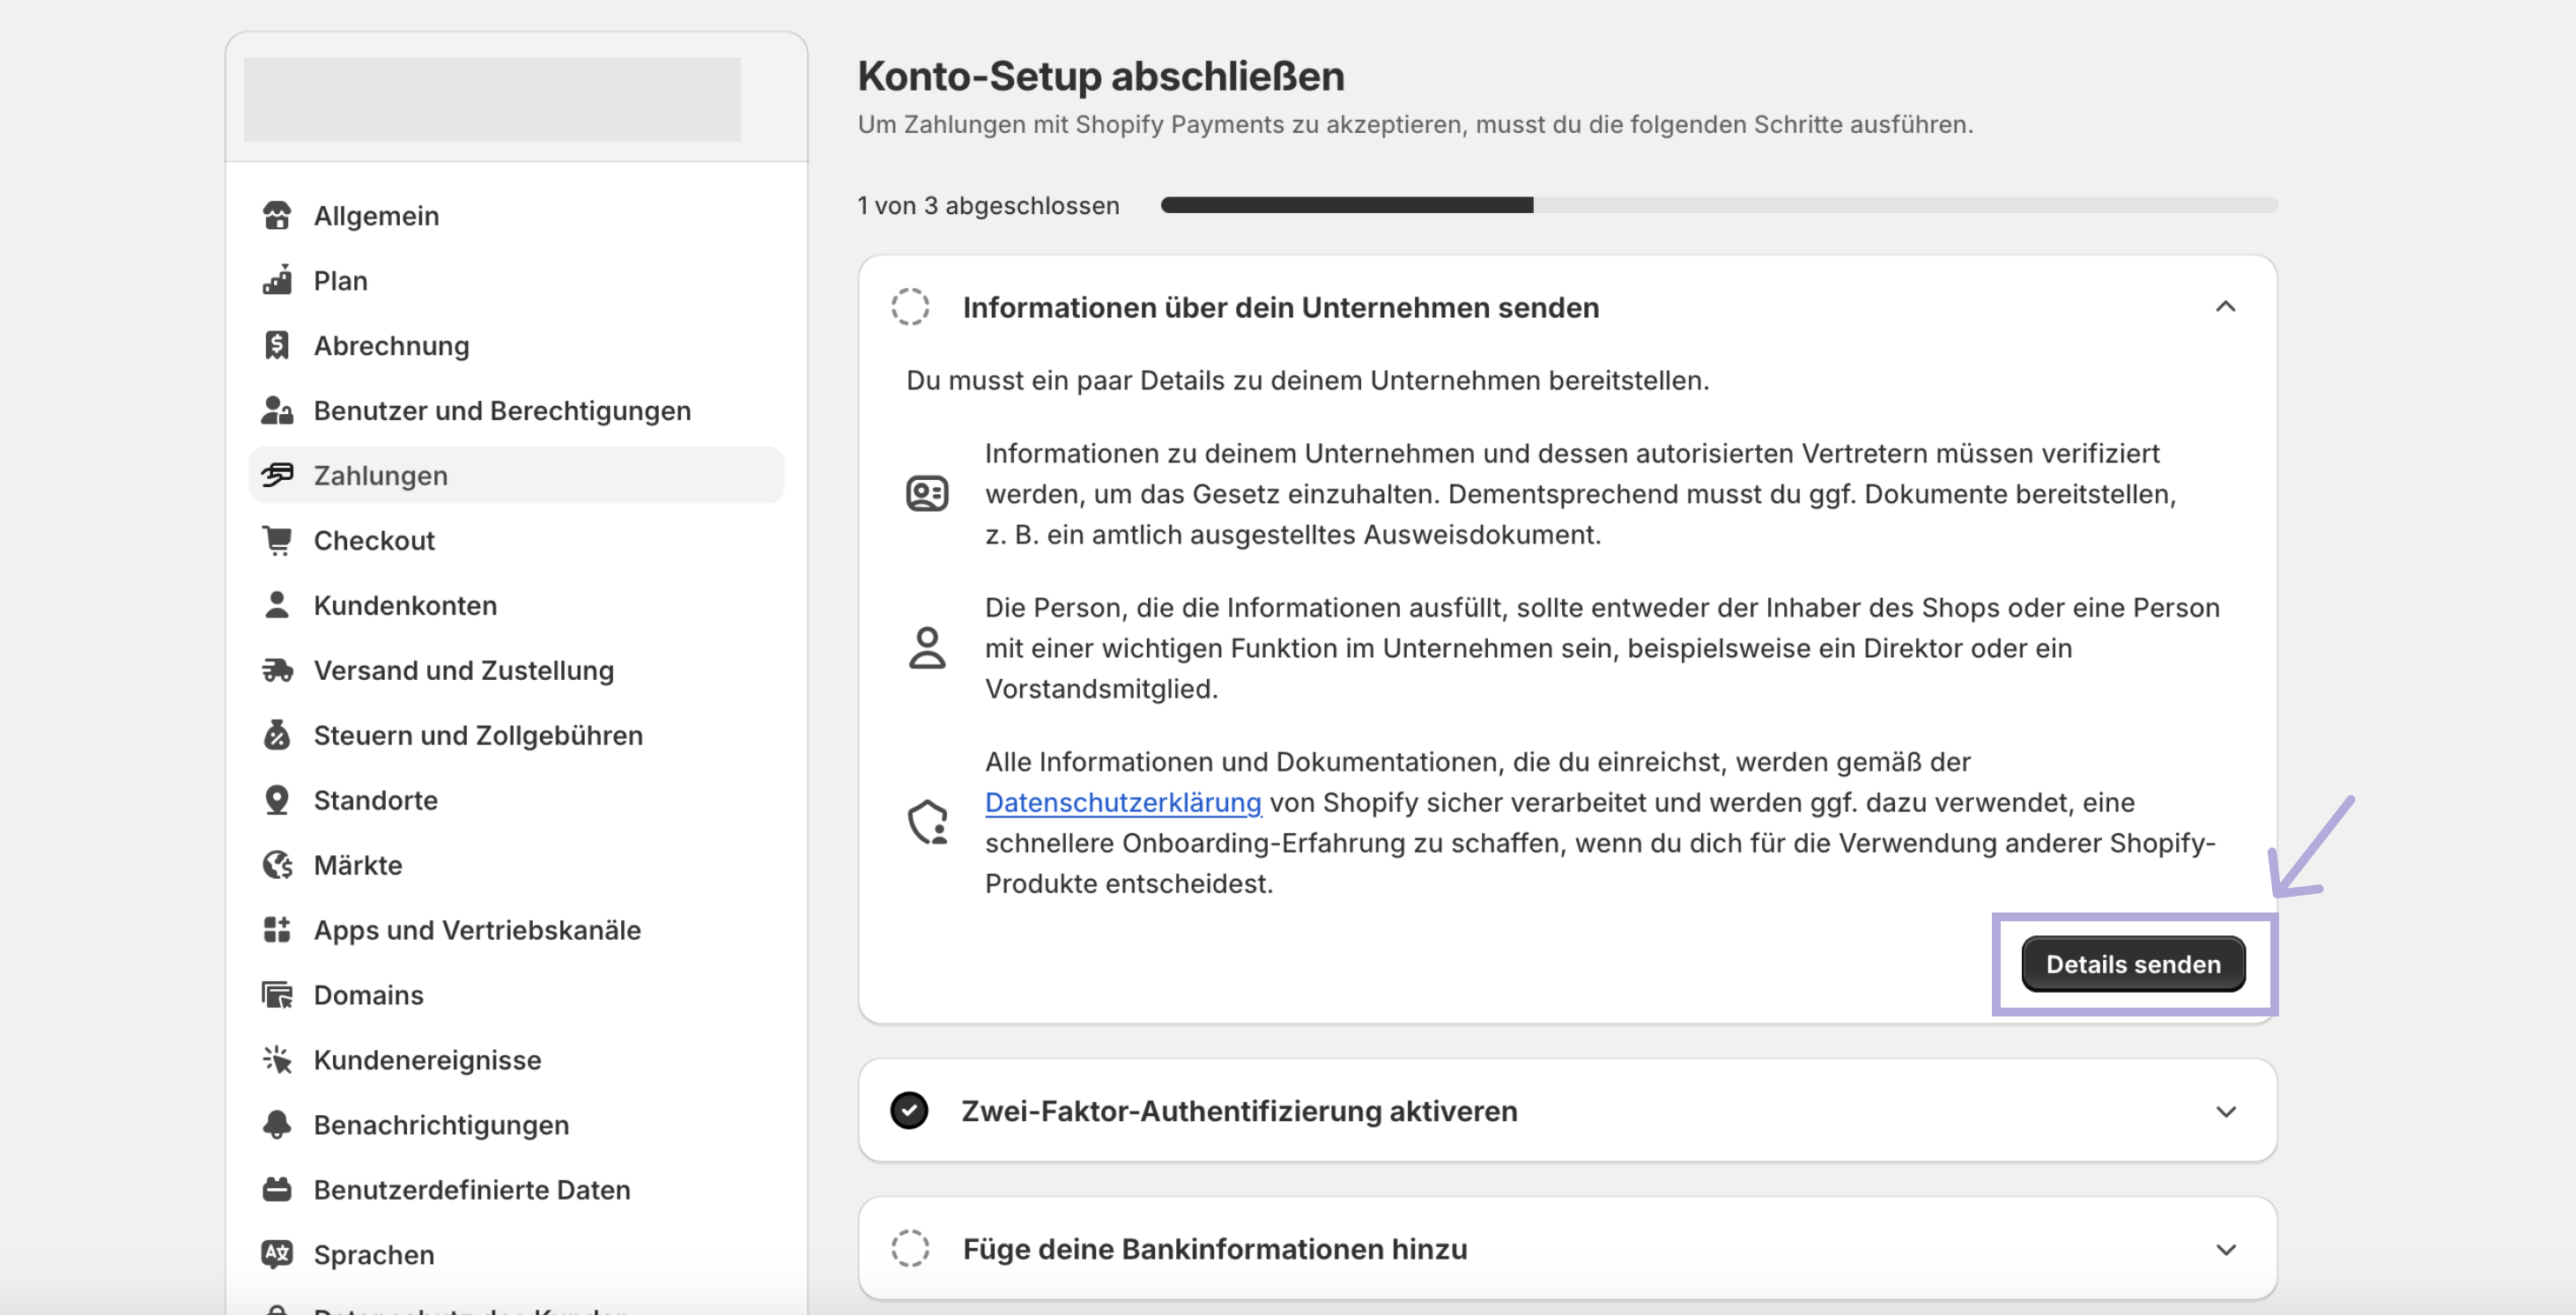Open the Allgemein settings page
2576x1315 pixels.
(516, 216)
